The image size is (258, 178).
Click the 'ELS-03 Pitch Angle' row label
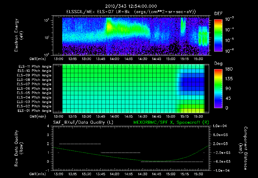point(34,102)
